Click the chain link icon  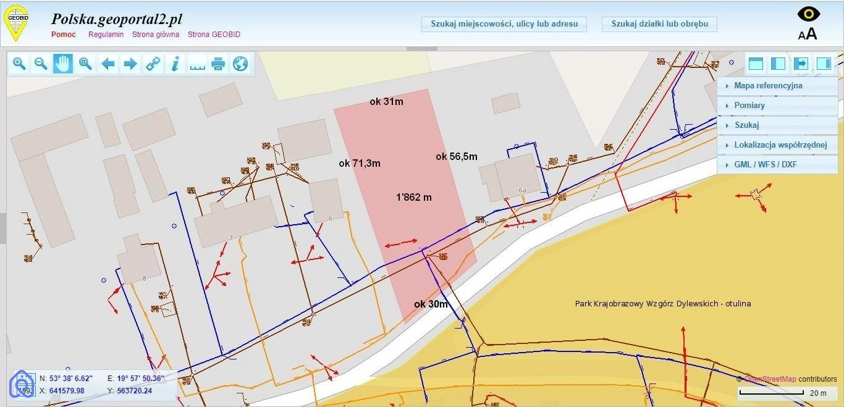click(x=153, y=64)
